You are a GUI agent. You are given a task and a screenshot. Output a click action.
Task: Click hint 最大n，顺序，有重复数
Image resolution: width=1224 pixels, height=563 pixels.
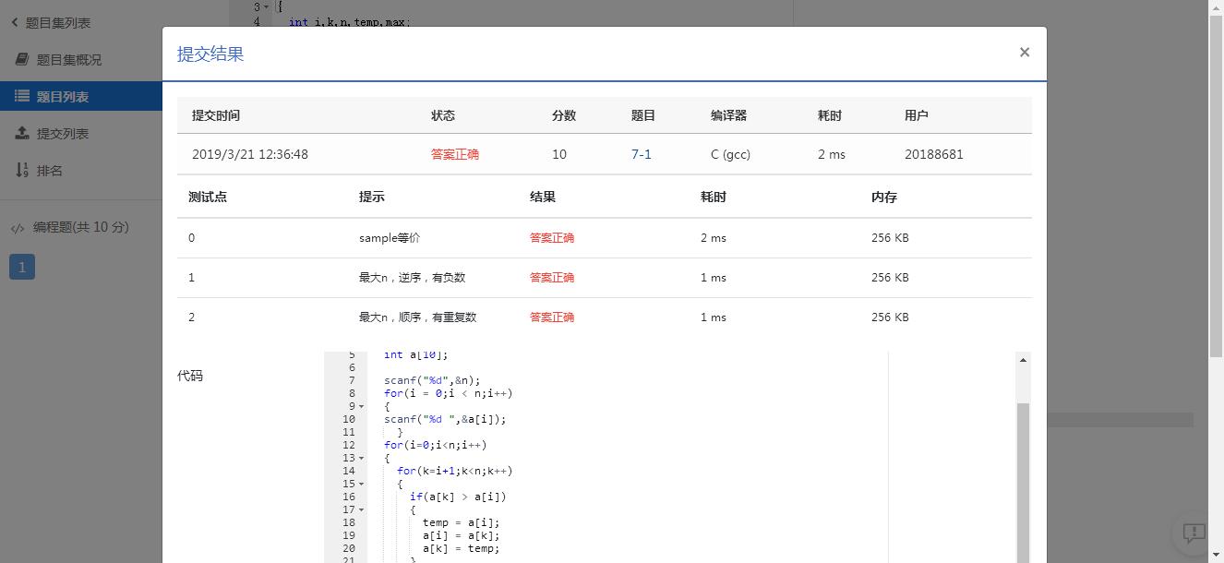(x=417, y=317)
